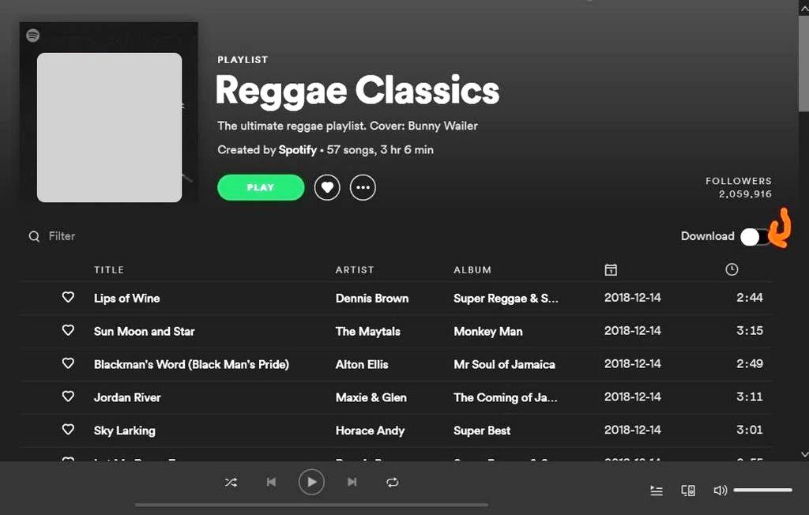Adjust the volume slider
The height and width of the screenshot is (515, 809).
[x=762, y=491]
